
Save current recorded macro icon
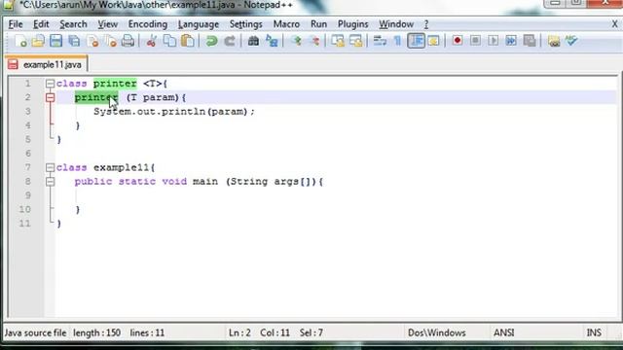(530, 41)
